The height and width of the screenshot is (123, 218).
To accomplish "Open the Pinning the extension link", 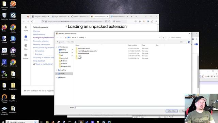I will point(41,41).
